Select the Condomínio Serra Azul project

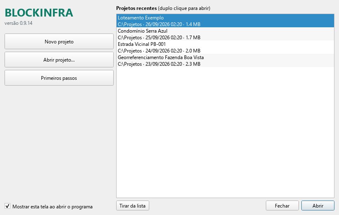[x=225, y=34]
